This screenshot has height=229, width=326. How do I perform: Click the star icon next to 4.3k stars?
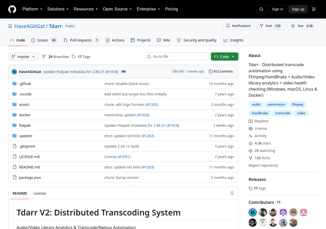(x=251, y=143)
